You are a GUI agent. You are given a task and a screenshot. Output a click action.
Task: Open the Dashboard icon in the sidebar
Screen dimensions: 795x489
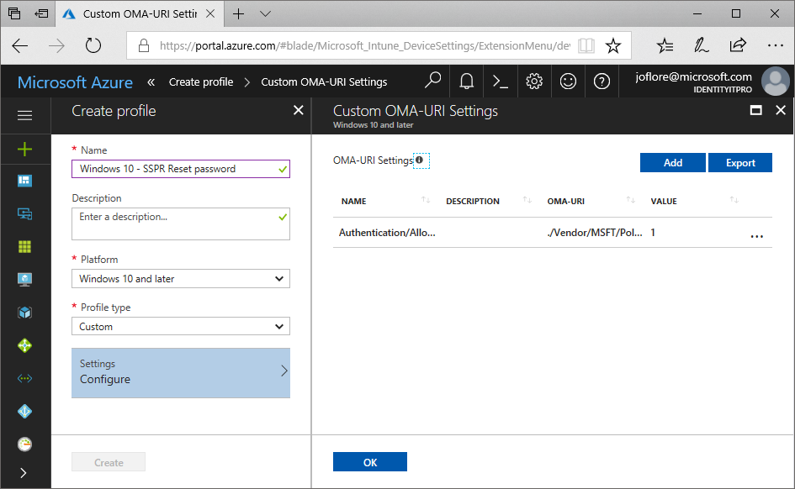pyautogui.click(x=25, y=181)
